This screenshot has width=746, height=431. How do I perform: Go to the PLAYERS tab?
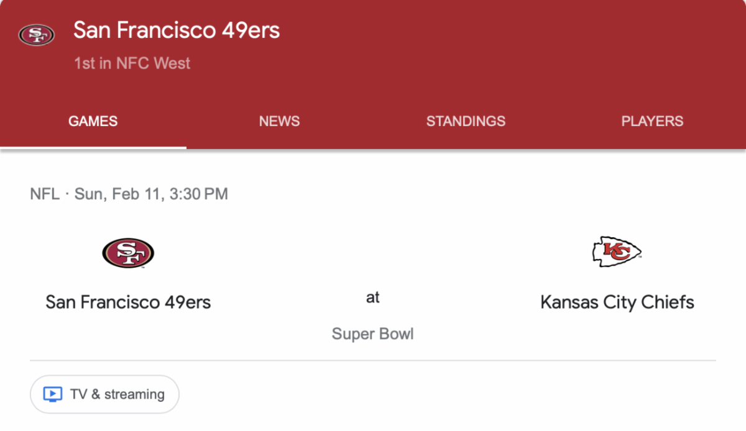(652, 121)
